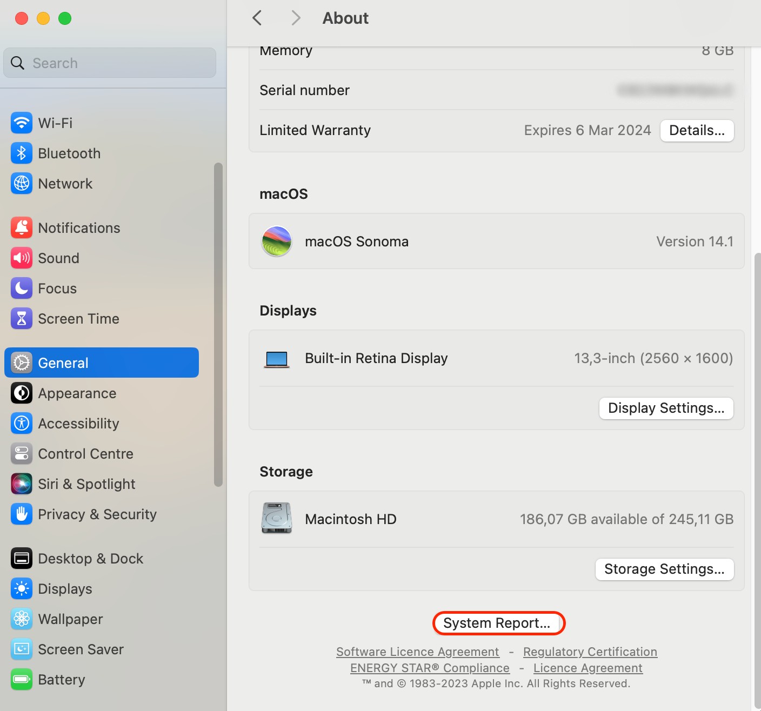761x711 pixels.
Task: Click the General gear icon
Action: 22,363
